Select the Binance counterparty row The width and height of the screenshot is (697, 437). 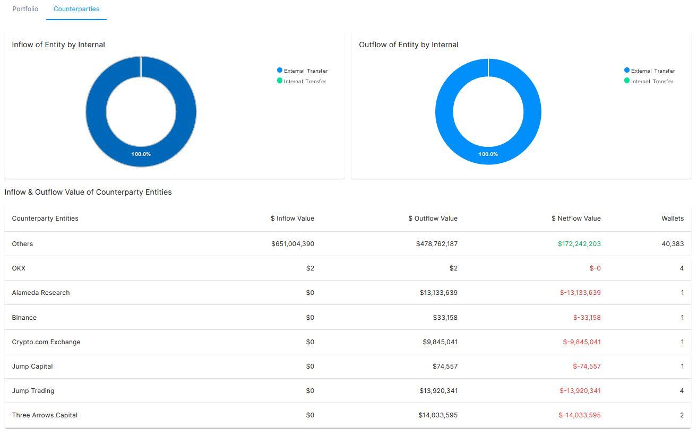click(x=348, y=318)
